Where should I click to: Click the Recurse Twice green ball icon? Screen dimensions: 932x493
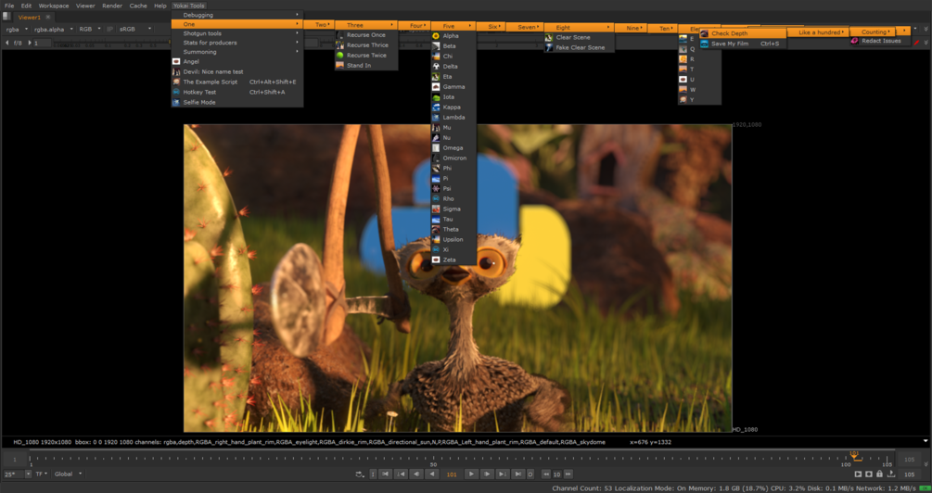click(339, 56)
